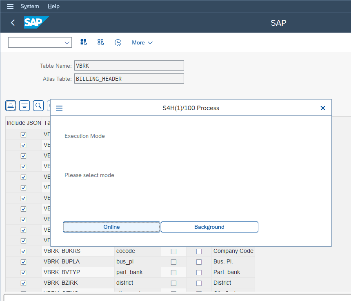Click the clock-with-checkmark toolbar icon

[118, 42]
